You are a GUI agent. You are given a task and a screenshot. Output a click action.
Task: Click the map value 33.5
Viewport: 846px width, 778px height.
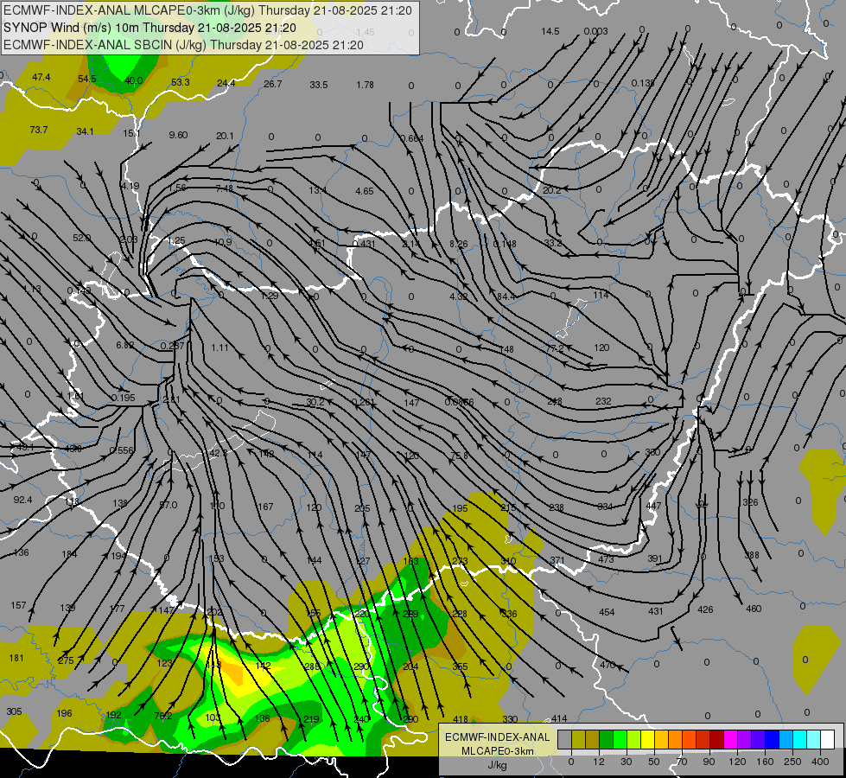pos(319,85)
